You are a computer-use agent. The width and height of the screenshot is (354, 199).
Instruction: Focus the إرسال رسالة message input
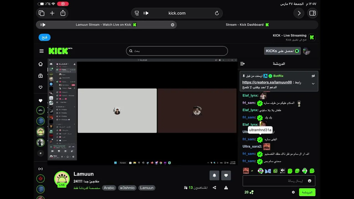tap(279, 181)
